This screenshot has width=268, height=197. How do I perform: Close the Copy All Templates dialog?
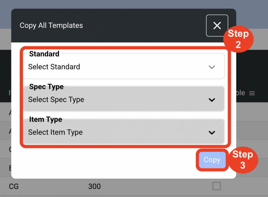[217, 26]
